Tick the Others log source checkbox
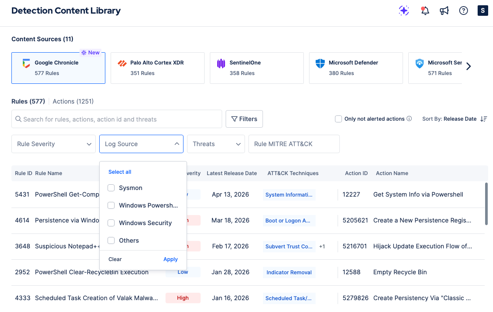Screen dimensions: 493x312 (111, 240)
